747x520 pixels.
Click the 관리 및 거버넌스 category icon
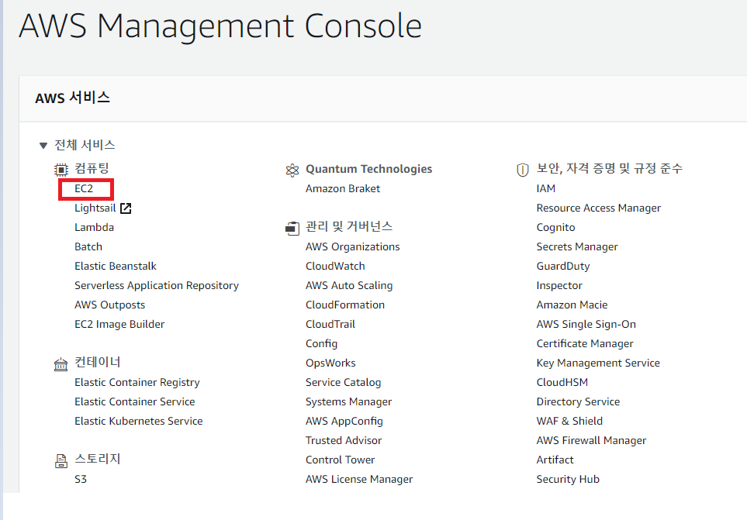tap(292, 229)
